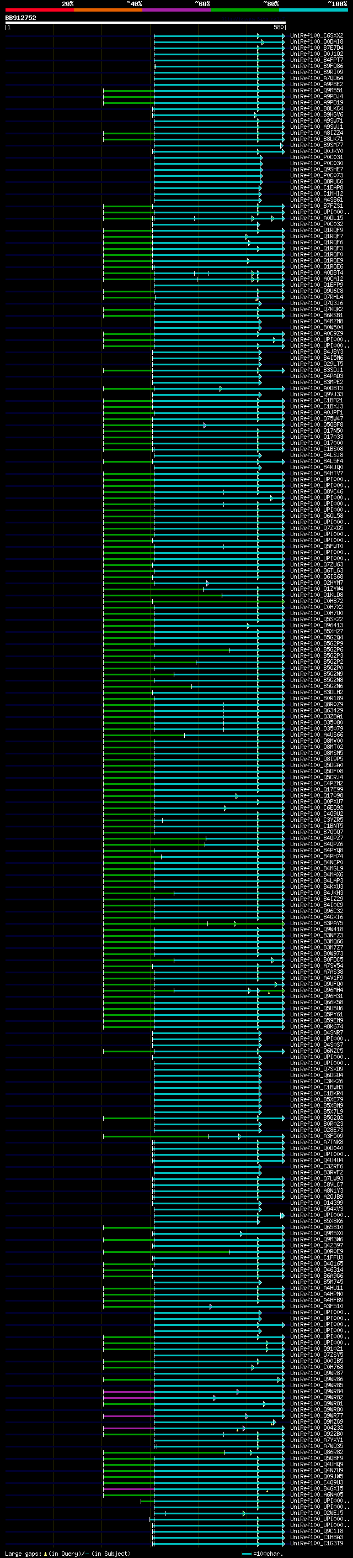
Task: Open hit UniRef100_O96413
Action: [x=317, y=626]
